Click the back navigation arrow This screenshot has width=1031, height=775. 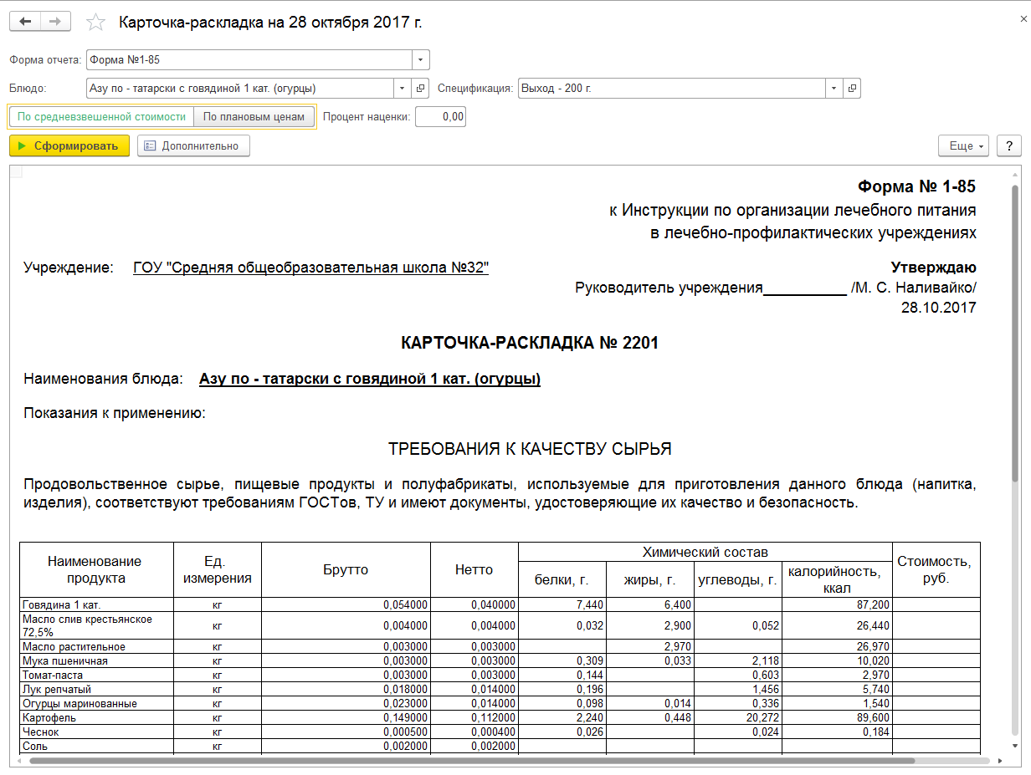click(25, 22)
